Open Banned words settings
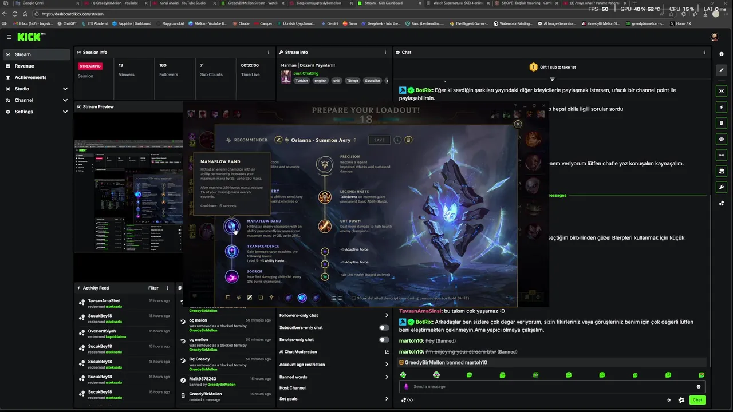Image resolution: width=733 pixels, height=412 pixels. (334, 377)
